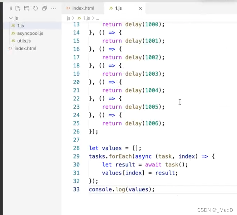
Task: Click the HTML icon beside index.html in tree
Action: (10, 48)
